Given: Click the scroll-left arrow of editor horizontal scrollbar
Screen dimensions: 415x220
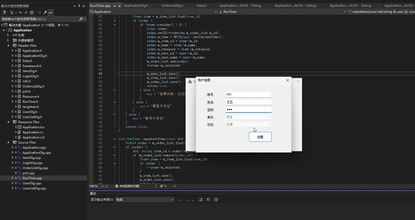Looking at the screenshot, I should [175, 186].
